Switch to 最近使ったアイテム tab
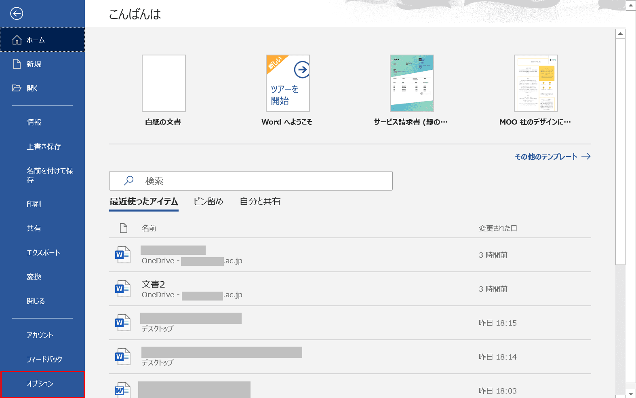Screen dimensions: 636x398 [144, 201]
